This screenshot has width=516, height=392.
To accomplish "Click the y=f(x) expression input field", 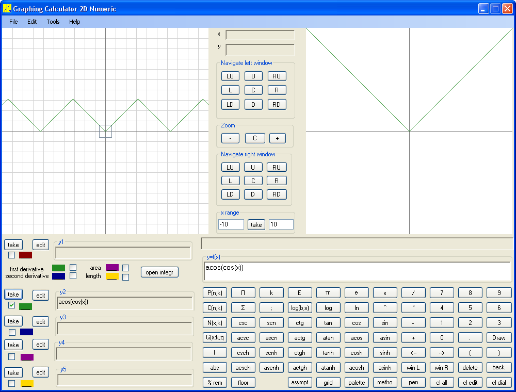I will [x=357, y=271].
